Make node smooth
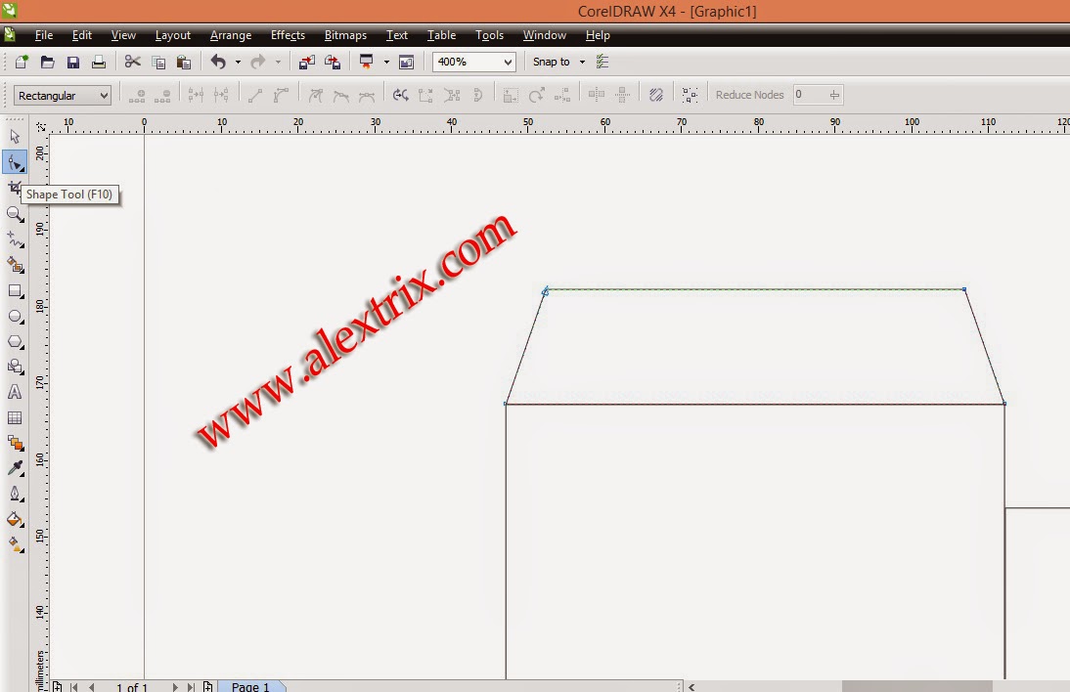This screenshot has height=692, width=1070. [340, 96]
